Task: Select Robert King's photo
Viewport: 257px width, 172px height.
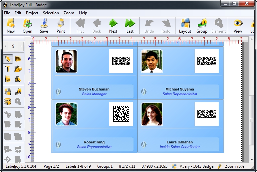Action: (x=66, y=114)
